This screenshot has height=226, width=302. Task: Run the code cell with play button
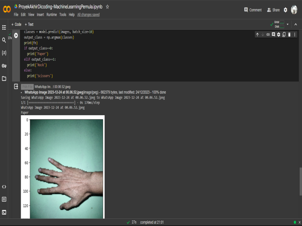click(16, 35)
